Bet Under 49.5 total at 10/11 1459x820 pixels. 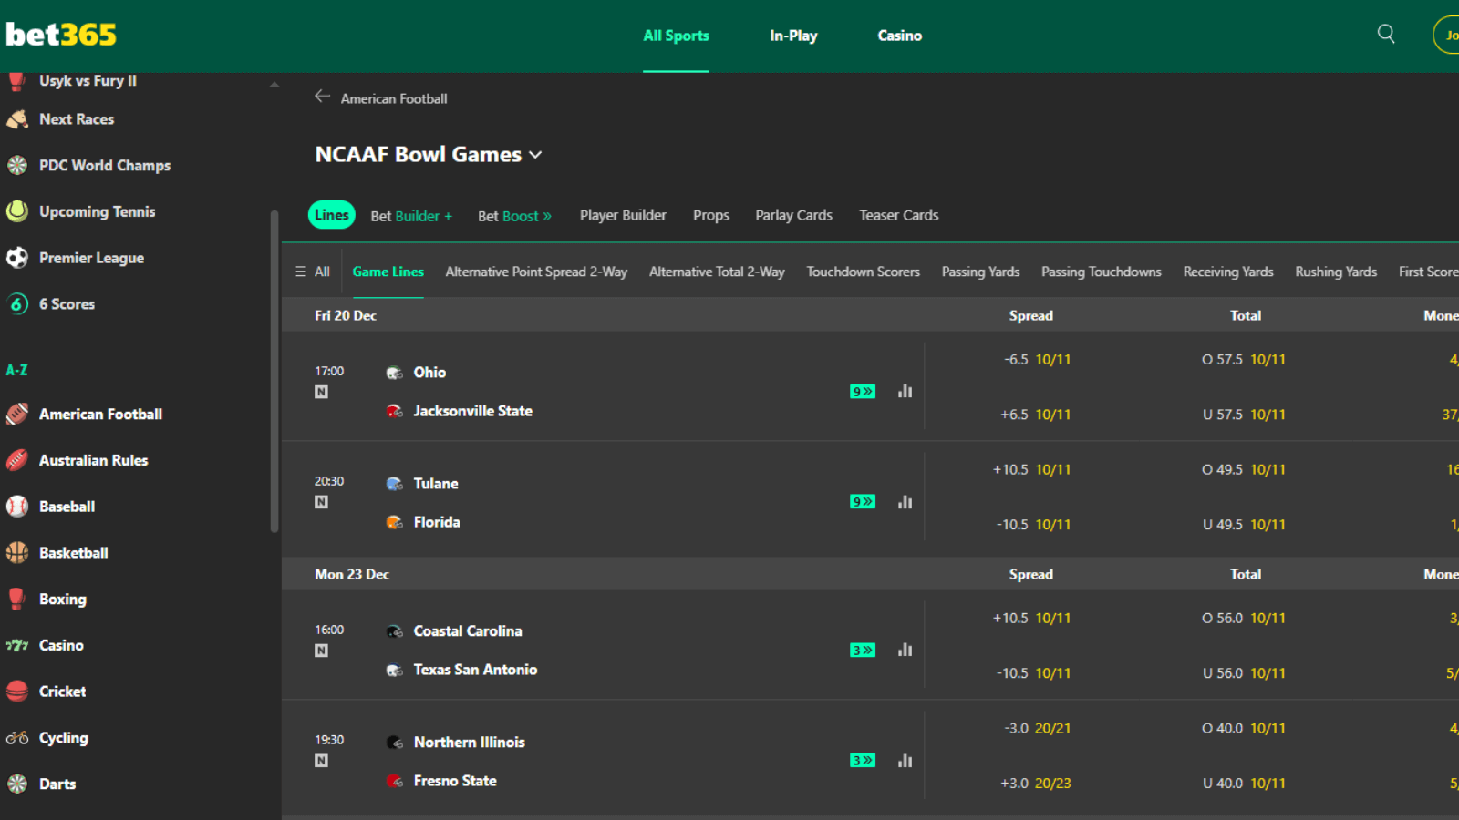1244,525
